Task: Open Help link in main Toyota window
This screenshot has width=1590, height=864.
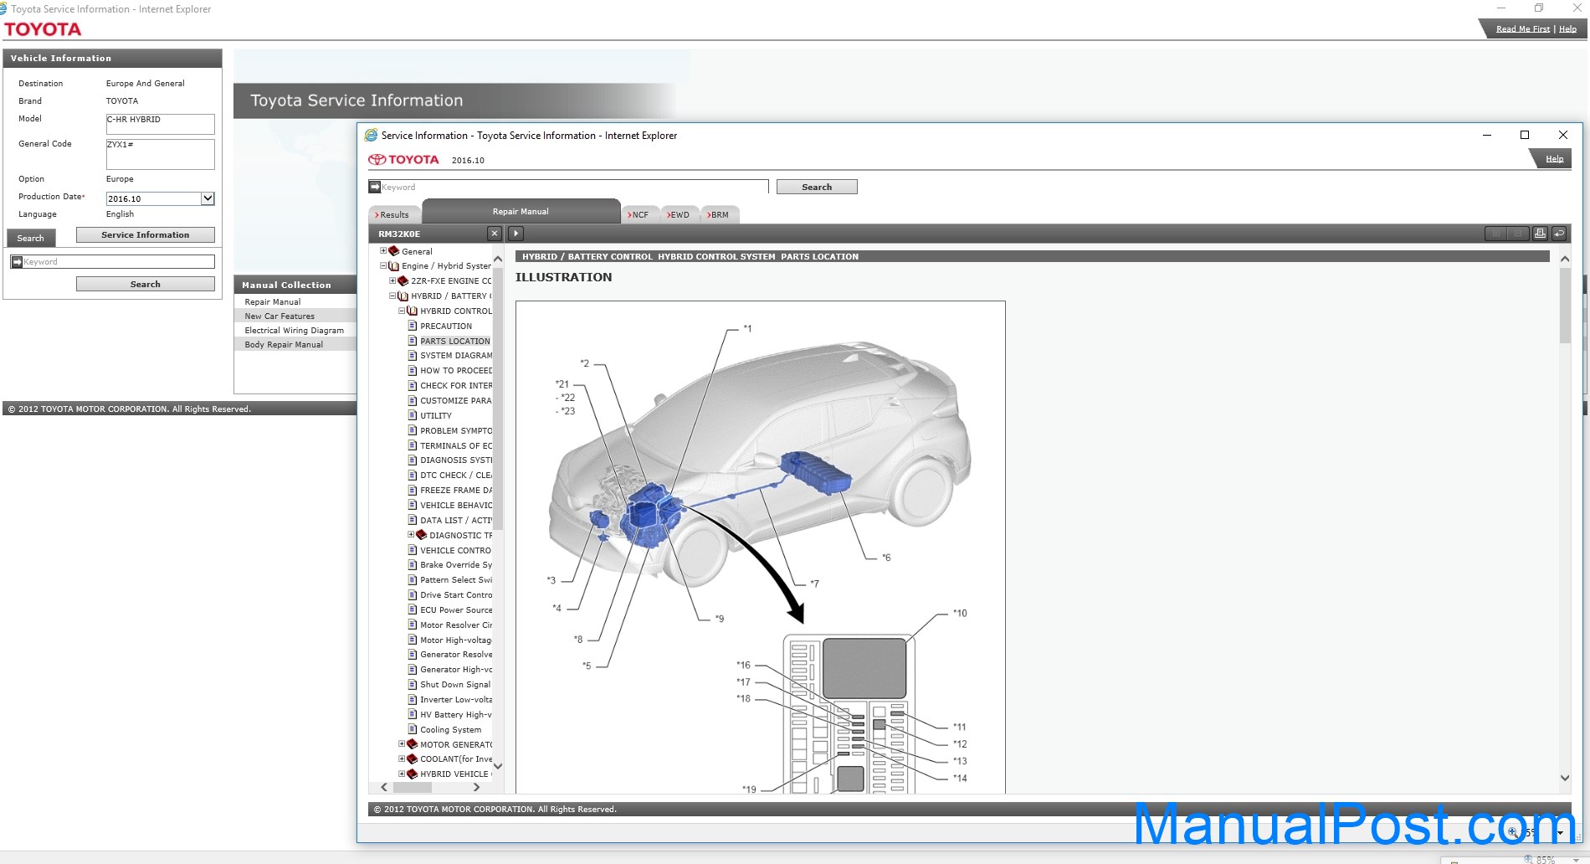Action: coord(1567,29)
